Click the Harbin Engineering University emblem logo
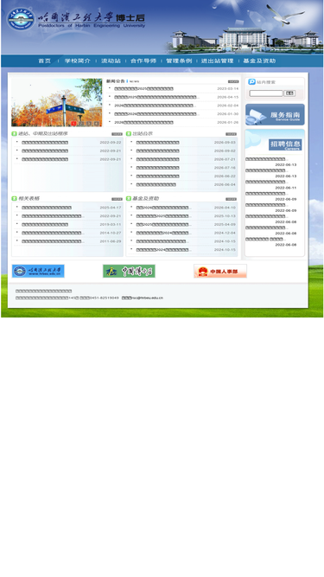 [x=21, y=18]
